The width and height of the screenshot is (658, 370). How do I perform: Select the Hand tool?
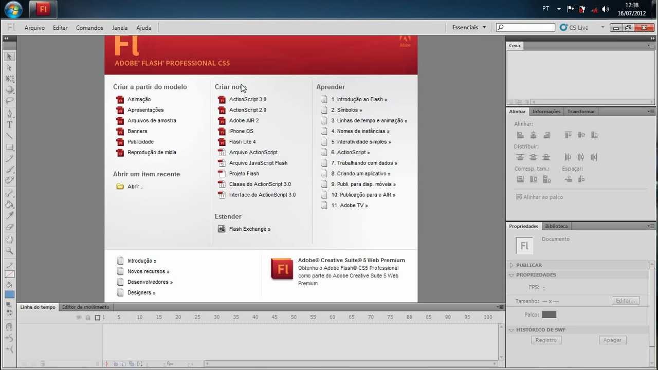click(9, 240)
